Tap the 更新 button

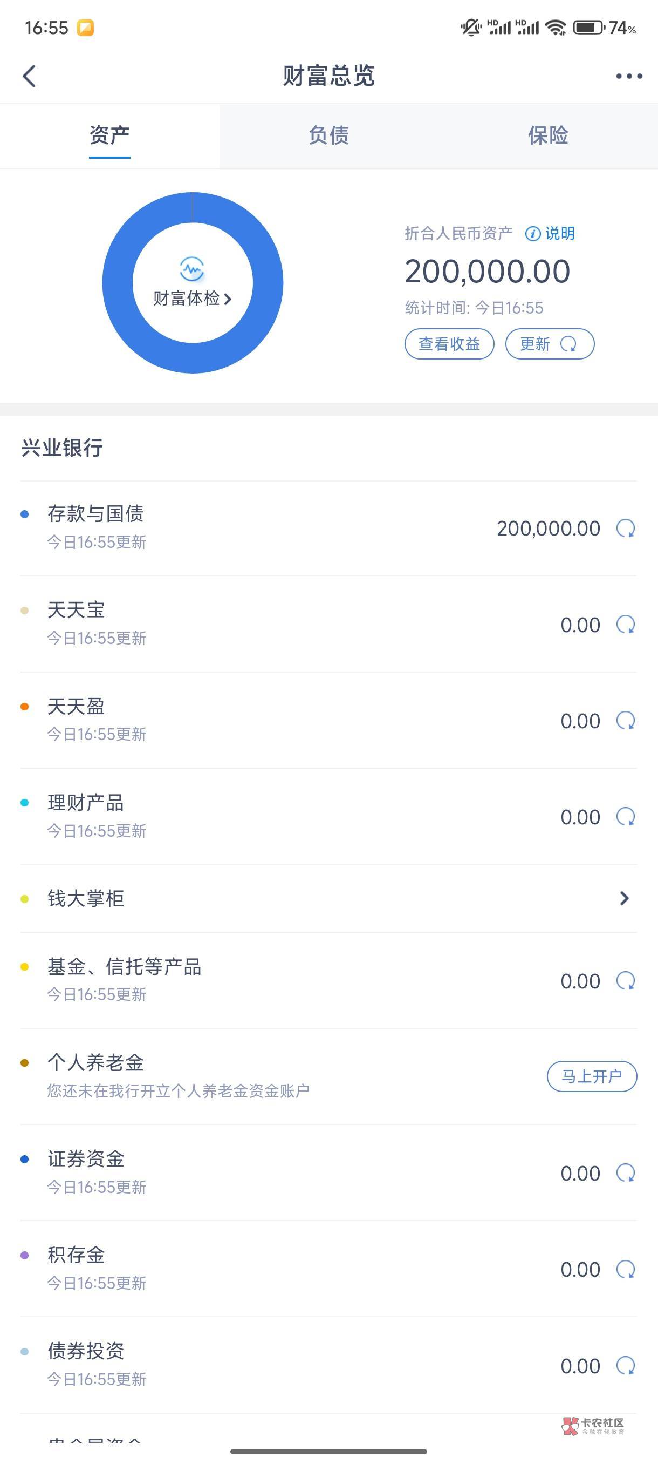[550, 344]
